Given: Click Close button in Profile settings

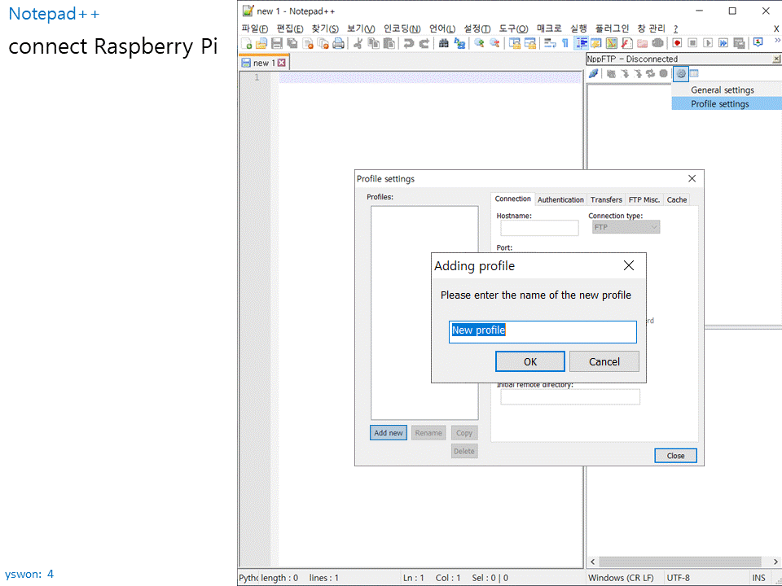Looking at the screenshot, I should coord(676,456).
